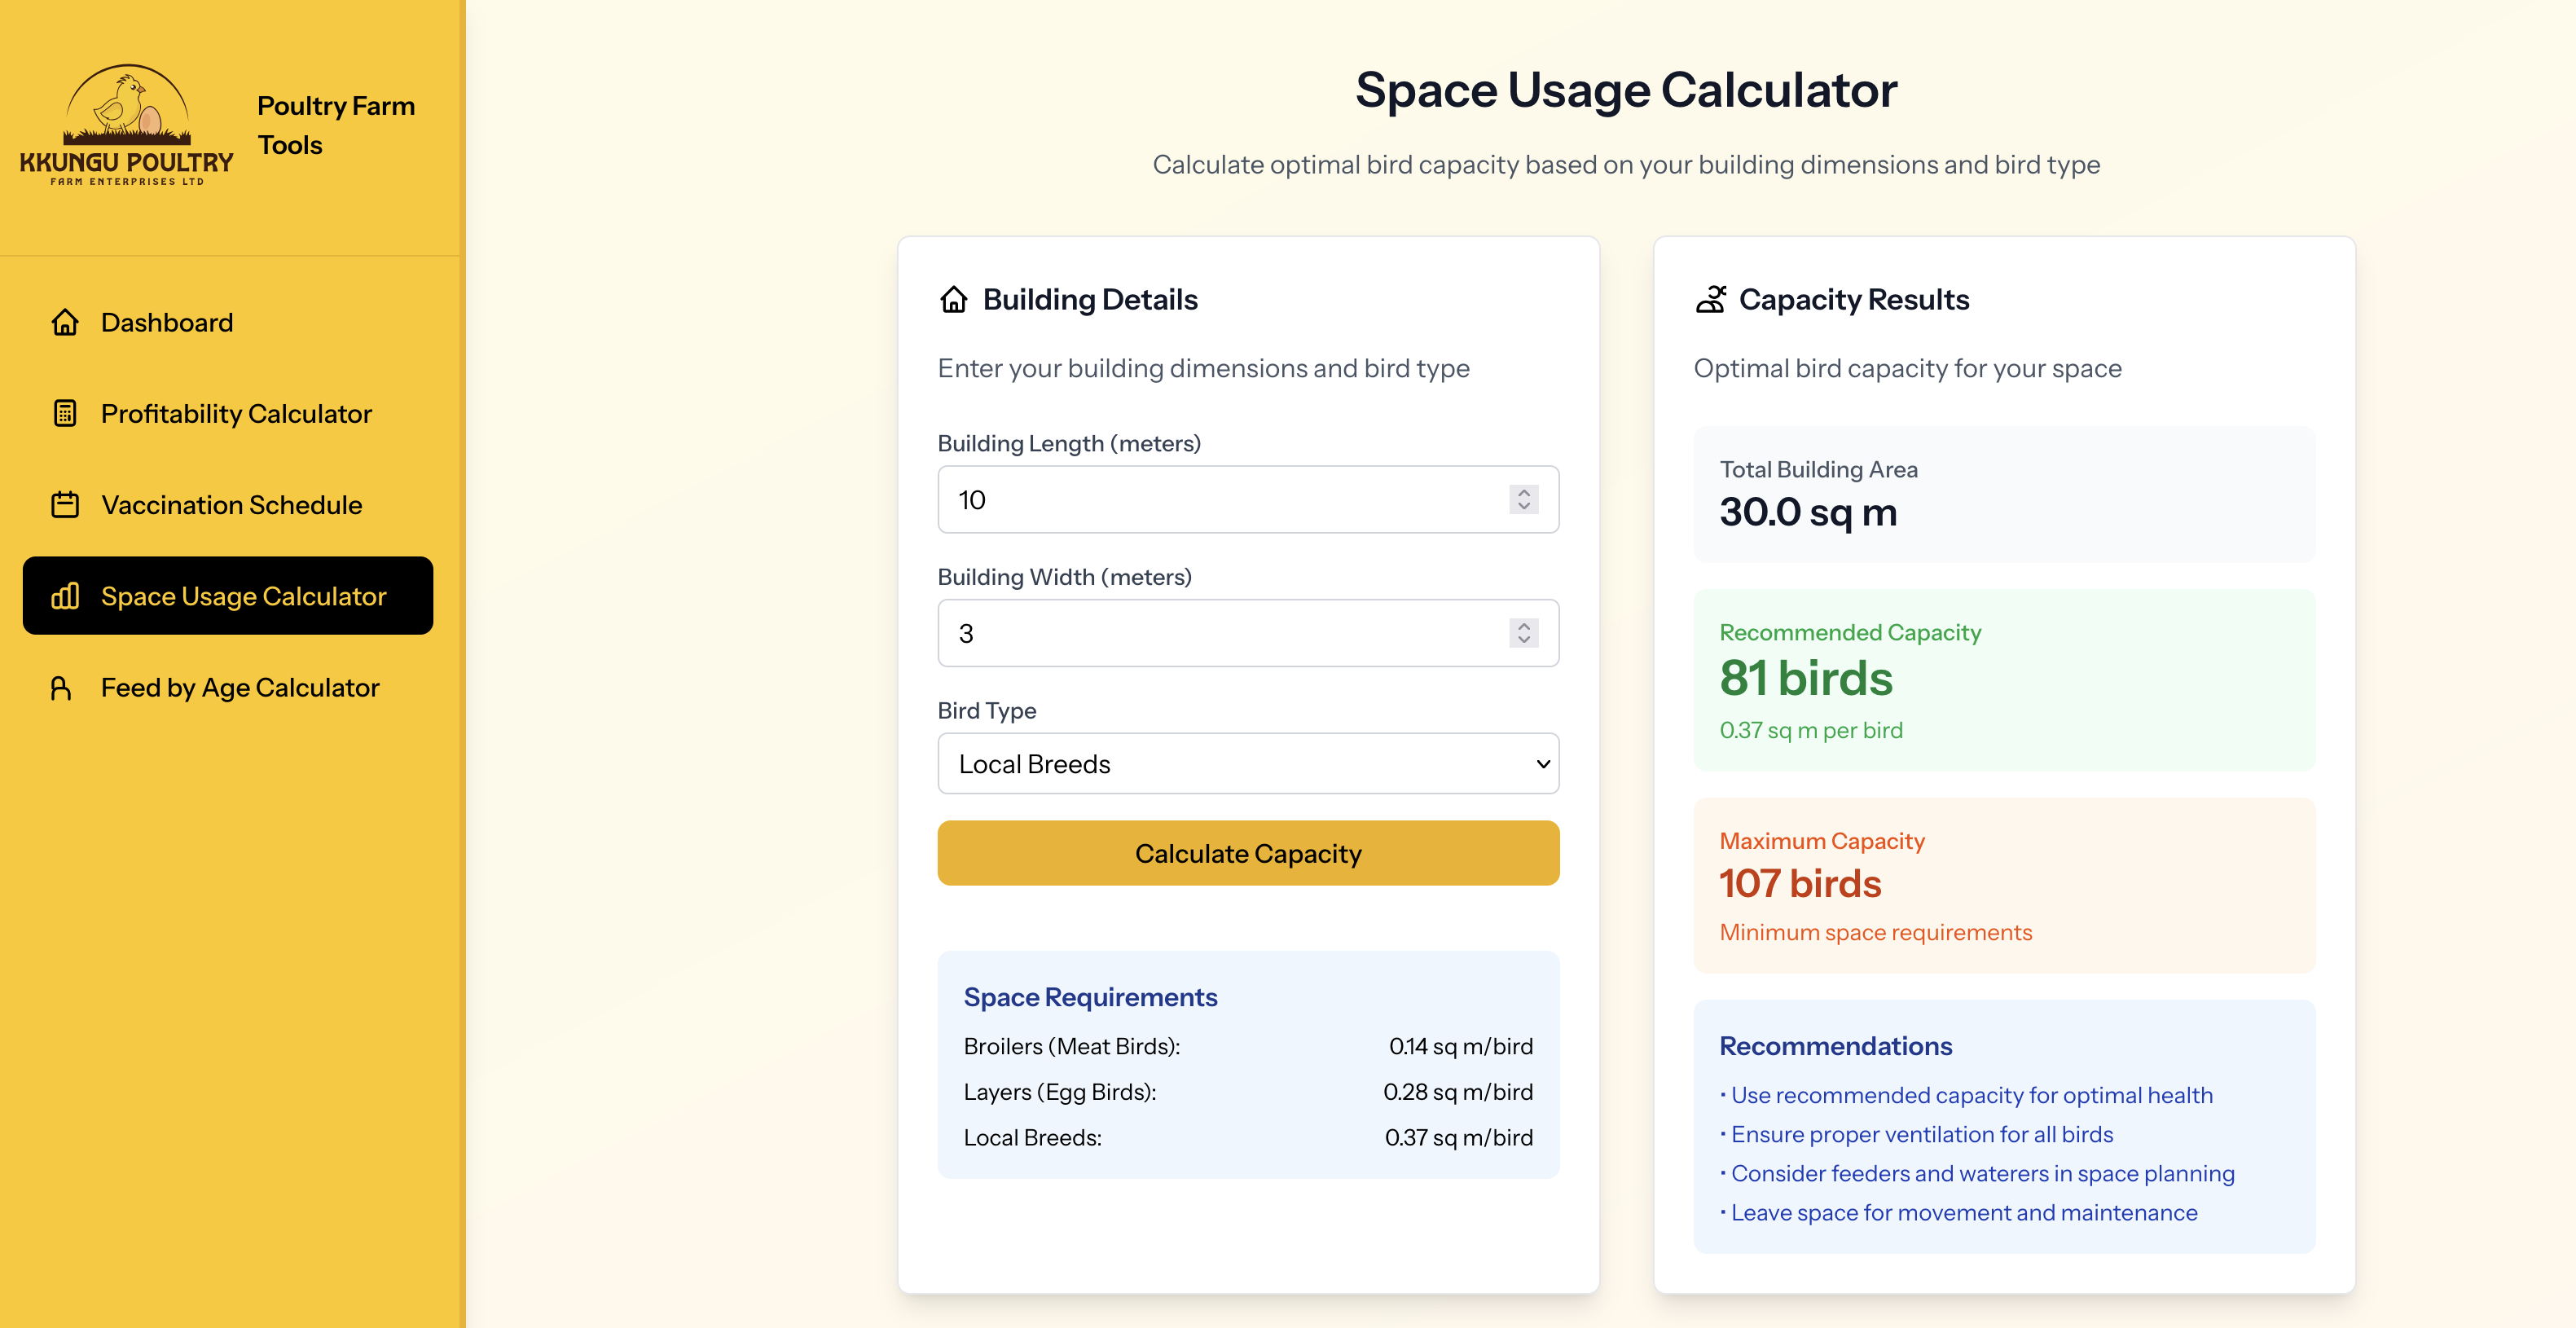Open Feed by Age Calculator
The image size is (2576, 1328).
240,687
